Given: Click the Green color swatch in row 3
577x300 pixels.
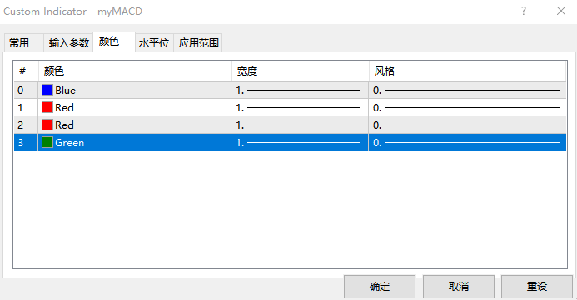Looking at the screenshot, I should click(47, 142).
